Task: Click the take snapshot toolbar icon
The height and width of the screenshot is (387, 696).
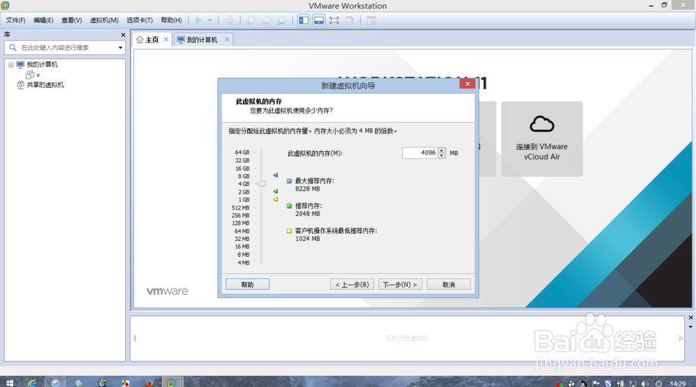Action: (251, 20)
